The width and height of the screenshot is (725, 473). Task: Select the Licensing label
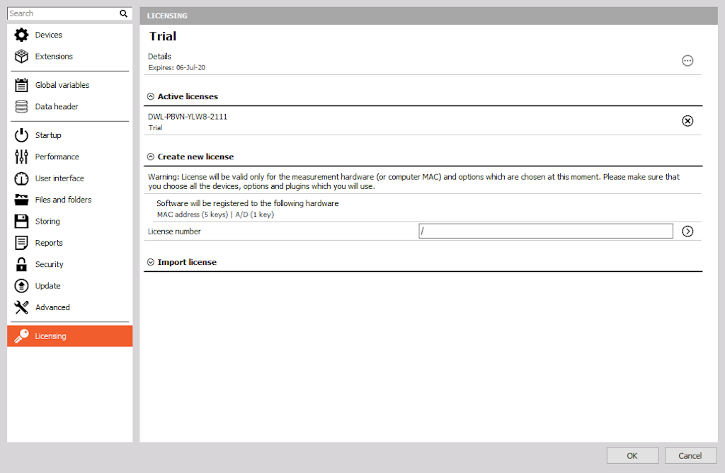[51, 336]
